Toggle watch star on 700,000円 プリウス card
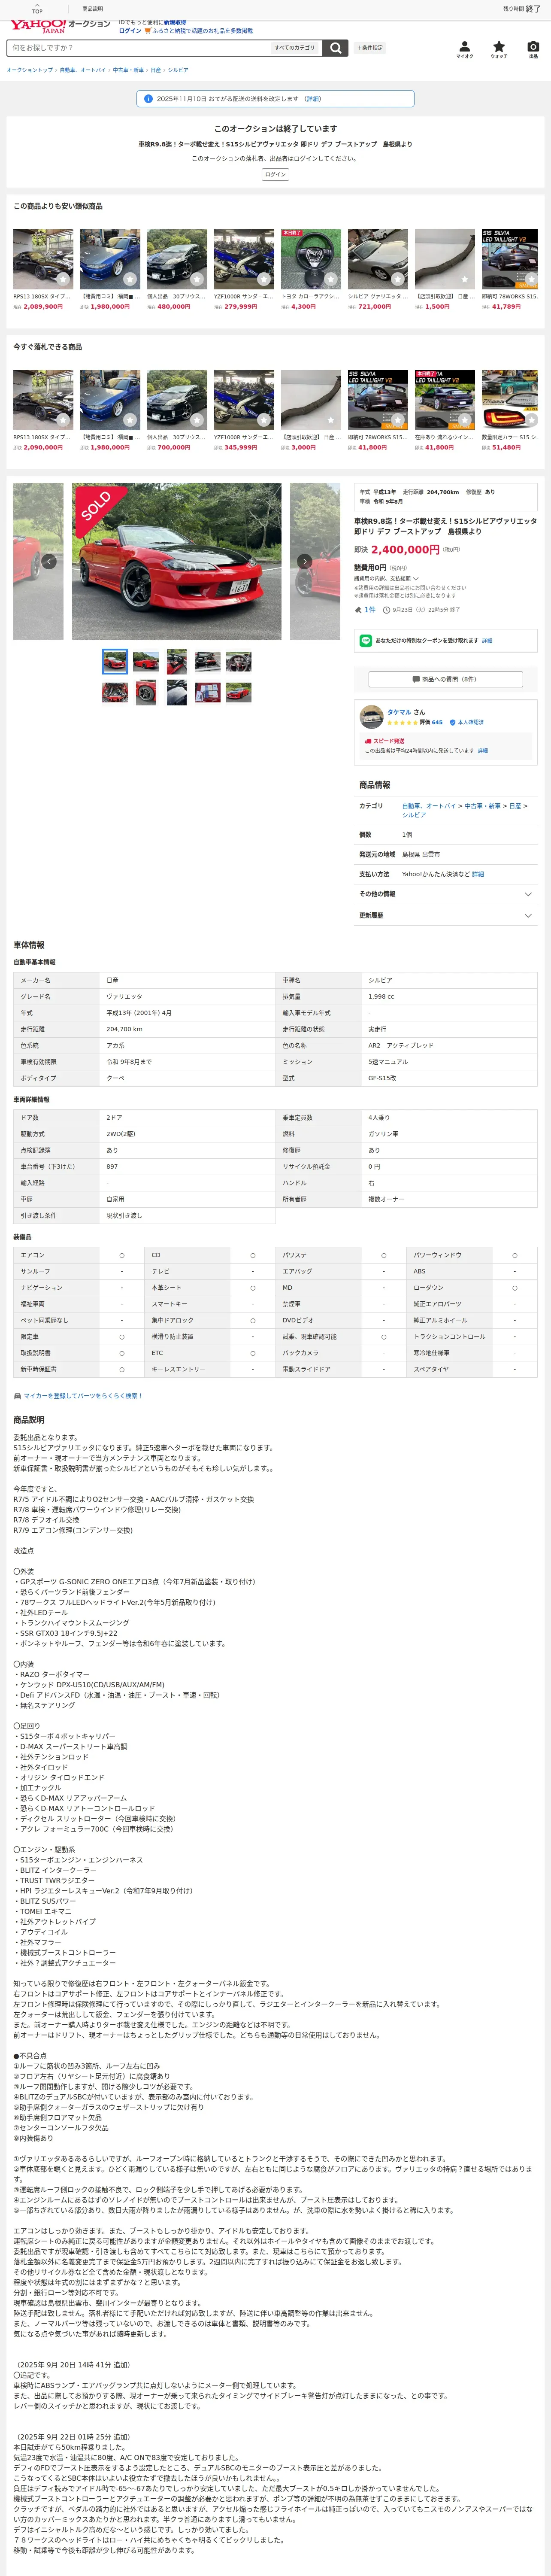Image resolution: width=551 pixels, height=2576 pixels. point(197,420)
